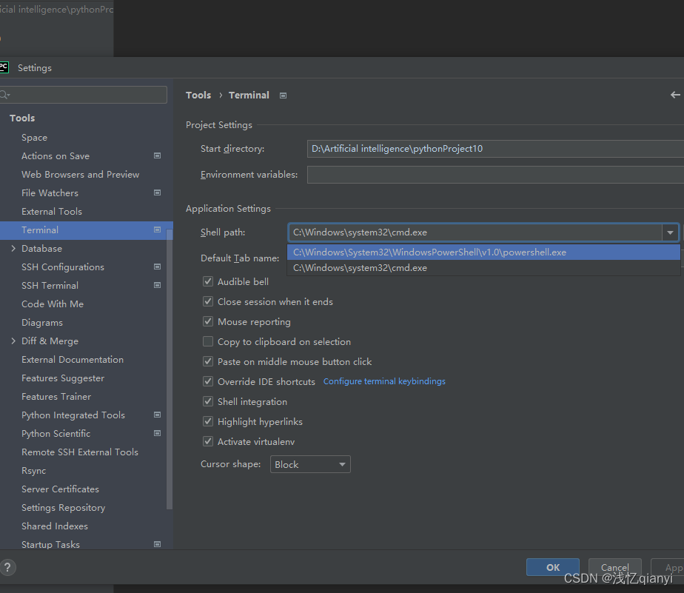Select SSH Terminal in the sidebar
Screen dimensions: 684x593
pyautogui.click(x=51, y=285)
